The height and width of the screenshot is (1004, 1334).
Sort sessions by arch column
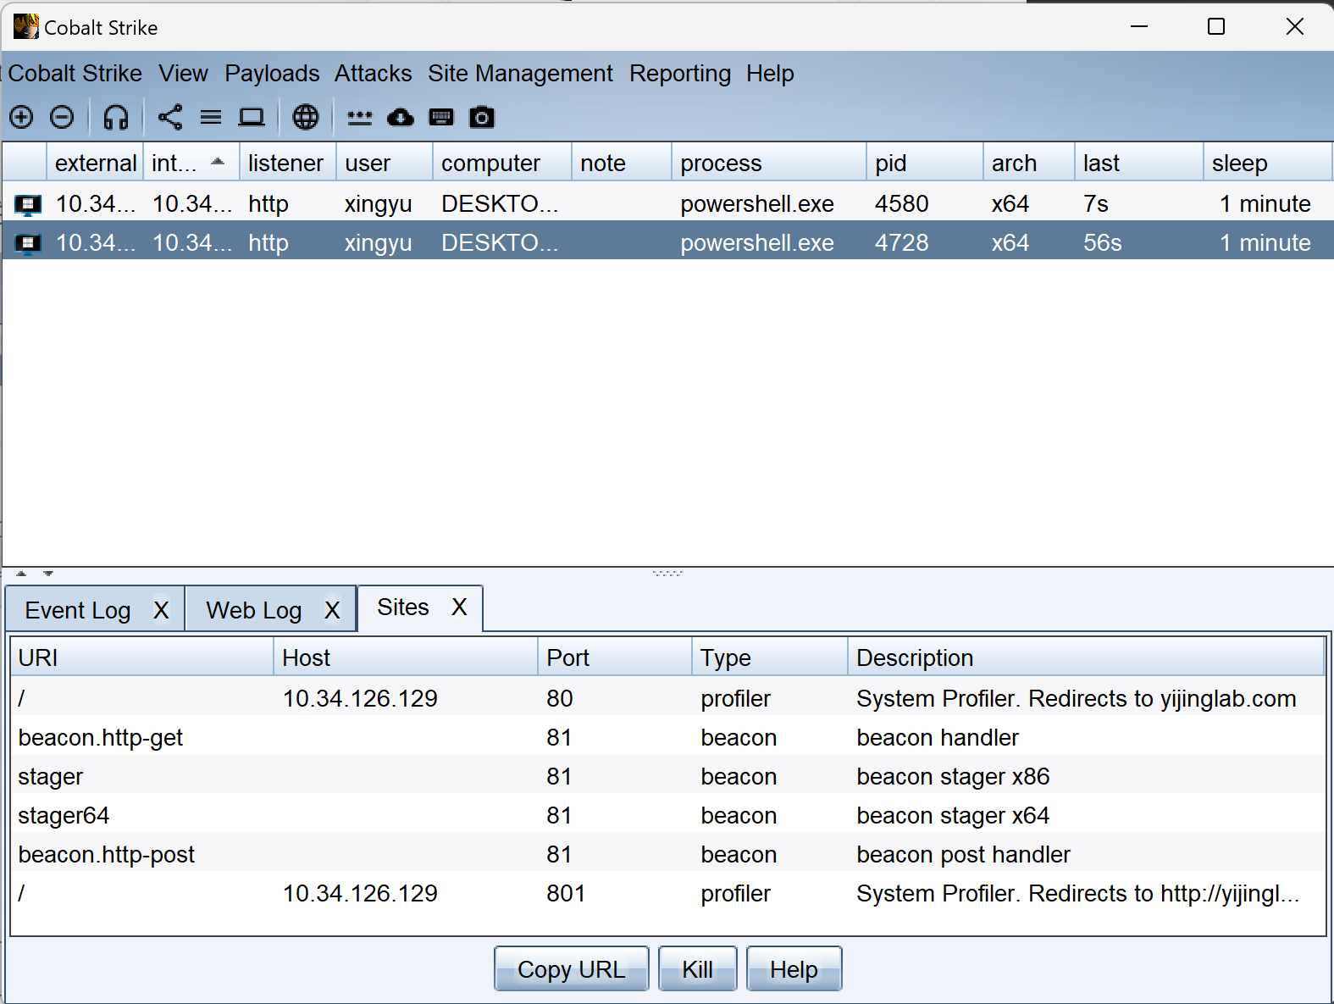[x=1029, y=163]
